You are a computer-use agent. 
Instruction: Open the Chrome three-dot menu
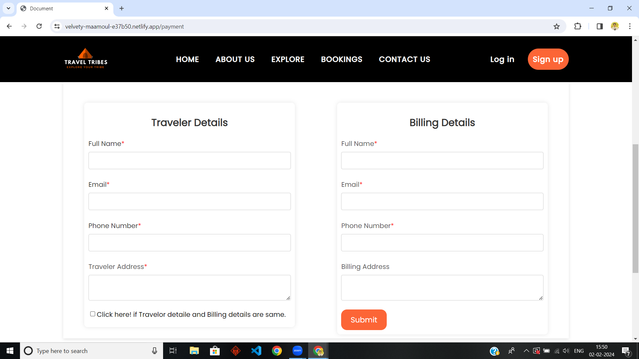point(630,26)
